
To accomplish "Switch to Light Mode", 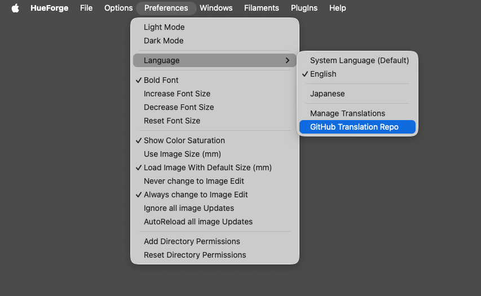I will click(x=215, y=27).
